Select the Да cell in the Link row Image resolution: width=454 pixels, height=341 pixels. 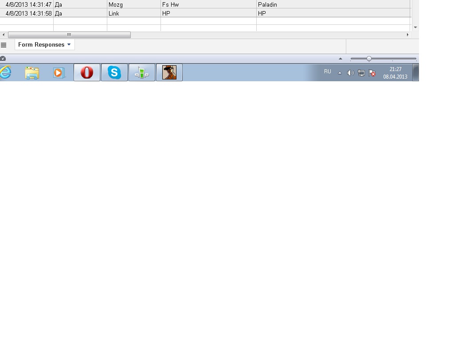(x=80, y=13)
